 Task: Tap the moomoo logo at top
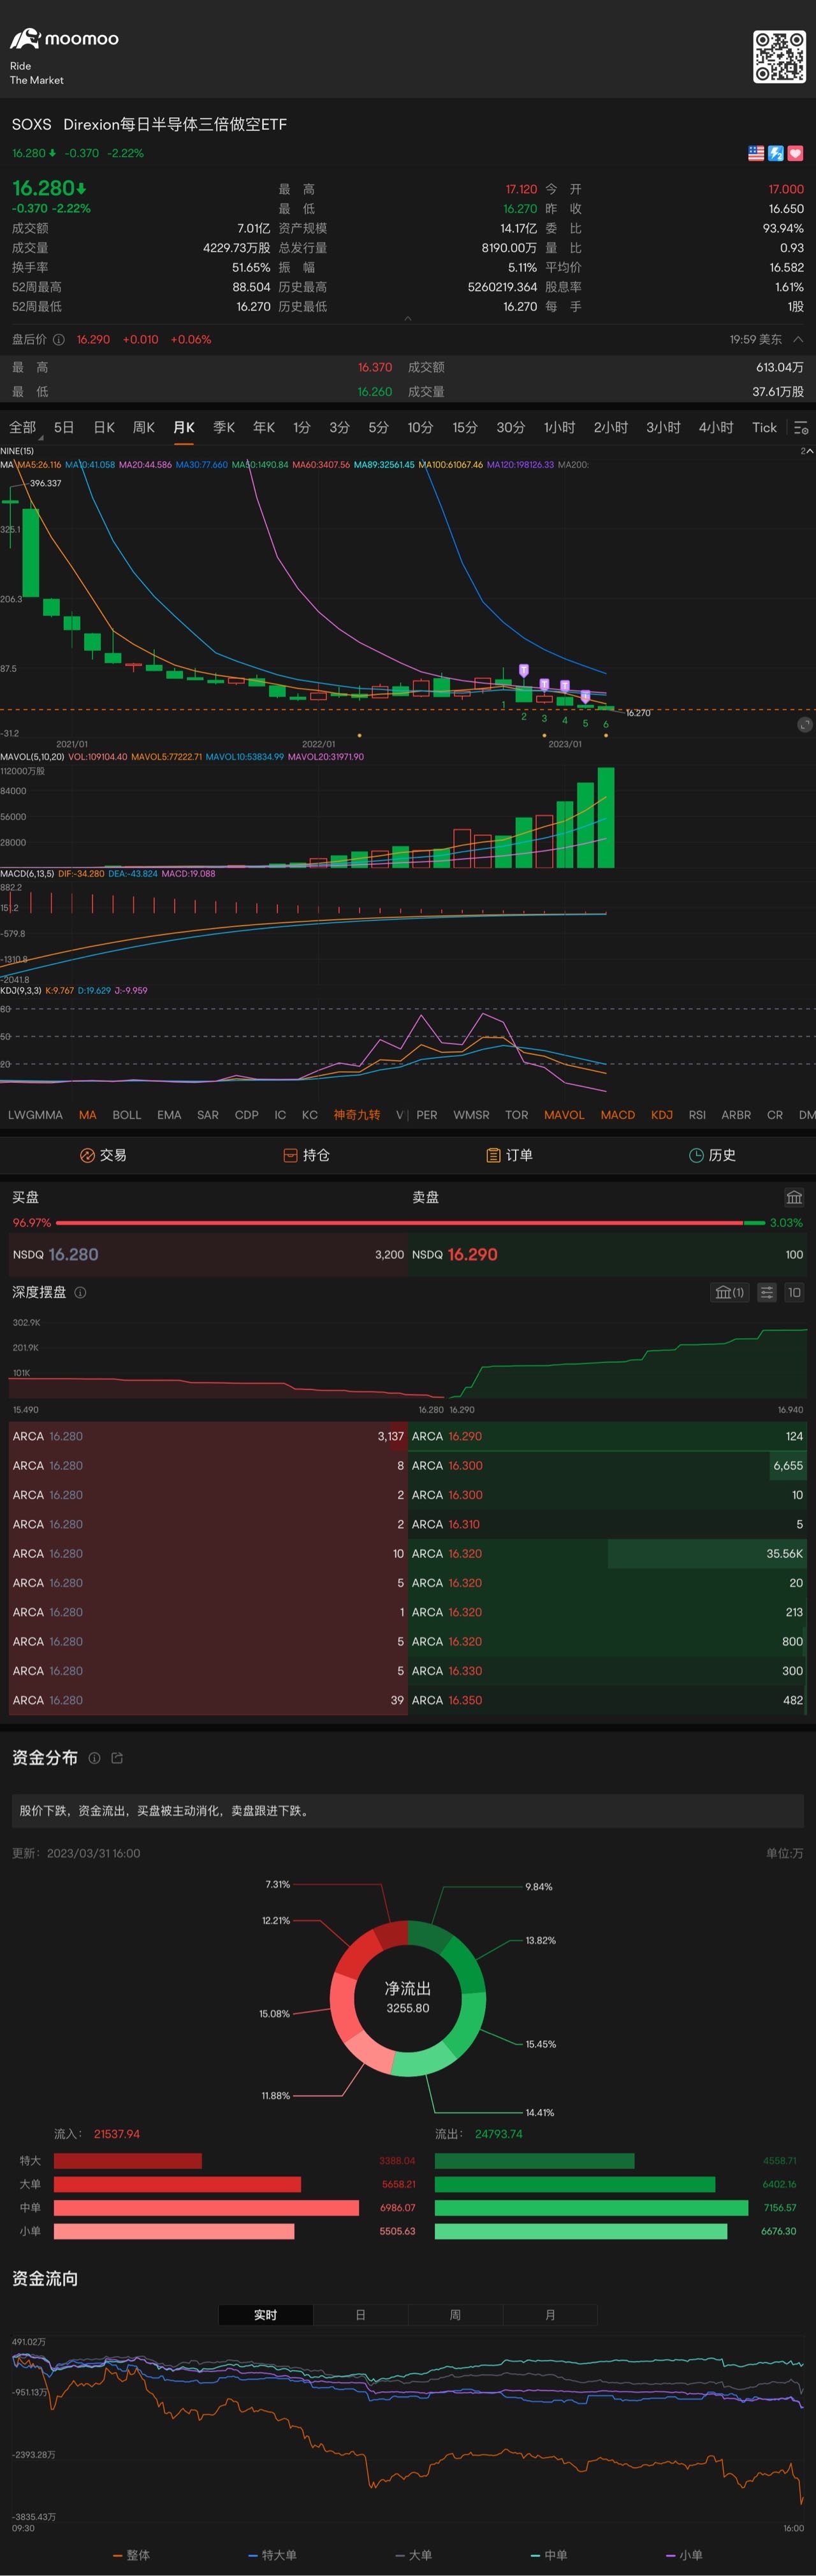pyautogui.click(x=64, y=39)
